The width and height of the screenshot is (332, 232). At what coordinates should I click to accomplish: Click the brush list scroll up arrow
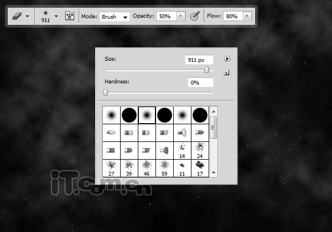coord(214,112)
